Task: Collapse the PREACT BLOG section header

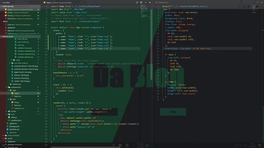Action: click(x=20, y=37)
